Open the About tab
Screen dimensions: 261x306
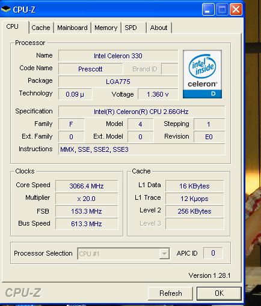(159, 28)
